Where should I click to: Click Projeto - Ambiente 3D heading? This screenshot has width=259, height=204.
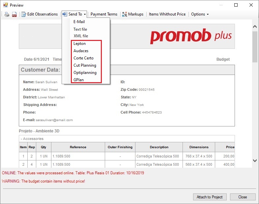(39, 131)
